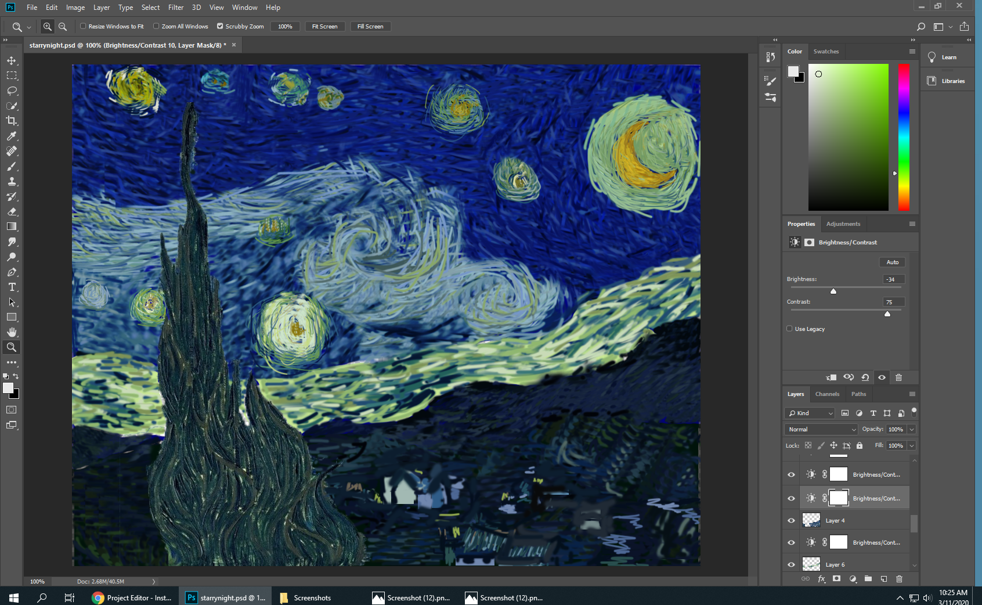Viewport: 982px width, 605px height.
Task: Open the Properties panel options menu
Action: point(912,224)
